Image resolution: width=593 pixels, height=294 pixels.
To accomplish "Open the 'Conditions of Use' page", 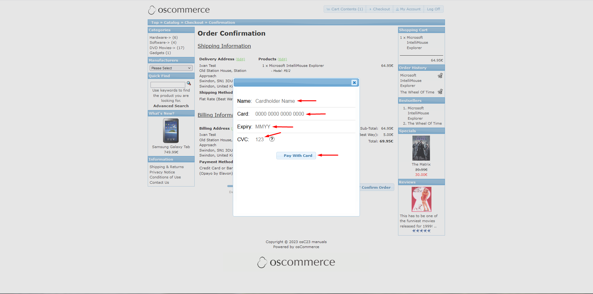I will [x=165, y=177].
